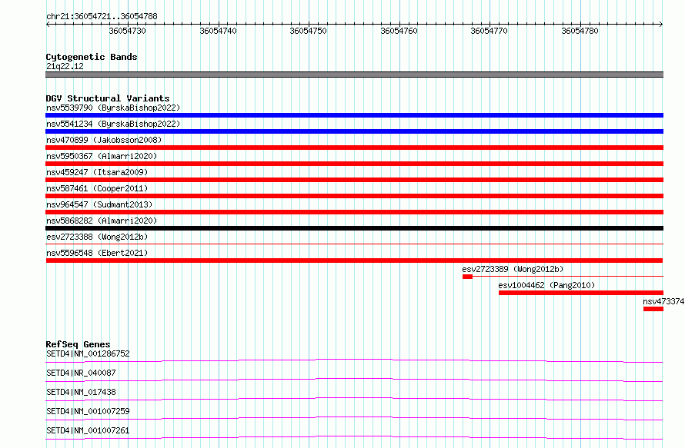Open variant nsv459247 (Itsara2009) label
This screenshot has height=448, width=685.
pos(97,172)
